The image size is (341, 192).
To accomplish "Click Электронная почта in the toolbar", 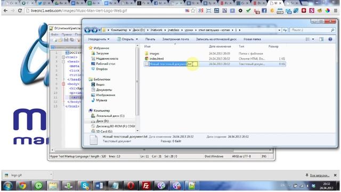I will click(175, 39).
